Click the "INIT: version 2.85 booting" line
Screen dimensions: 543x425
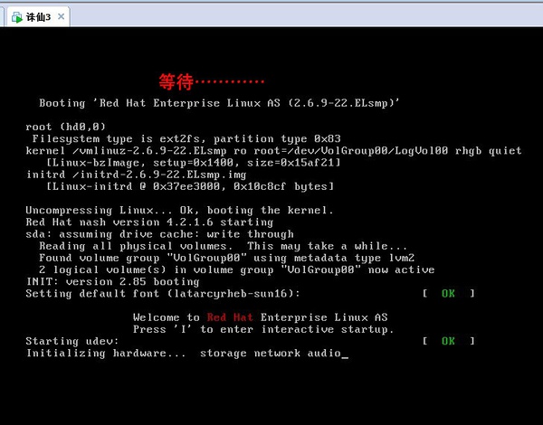[x=112, y=282]
